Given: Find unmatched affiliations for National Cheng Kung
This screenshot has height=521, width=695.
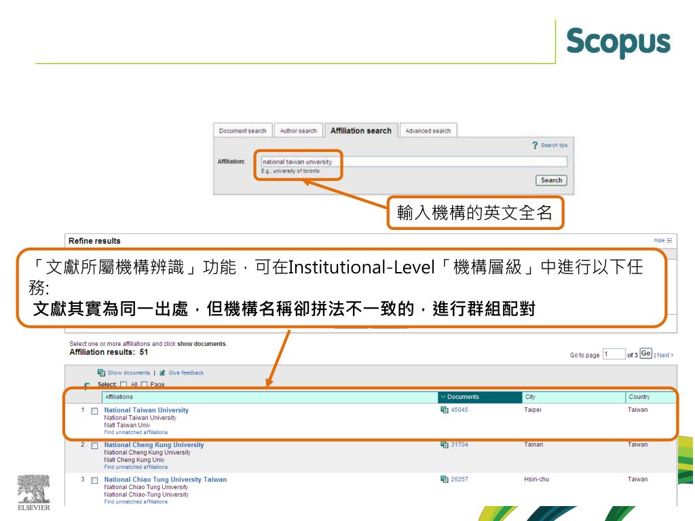Looking at the screenshot, I should [x=136, y=467].
